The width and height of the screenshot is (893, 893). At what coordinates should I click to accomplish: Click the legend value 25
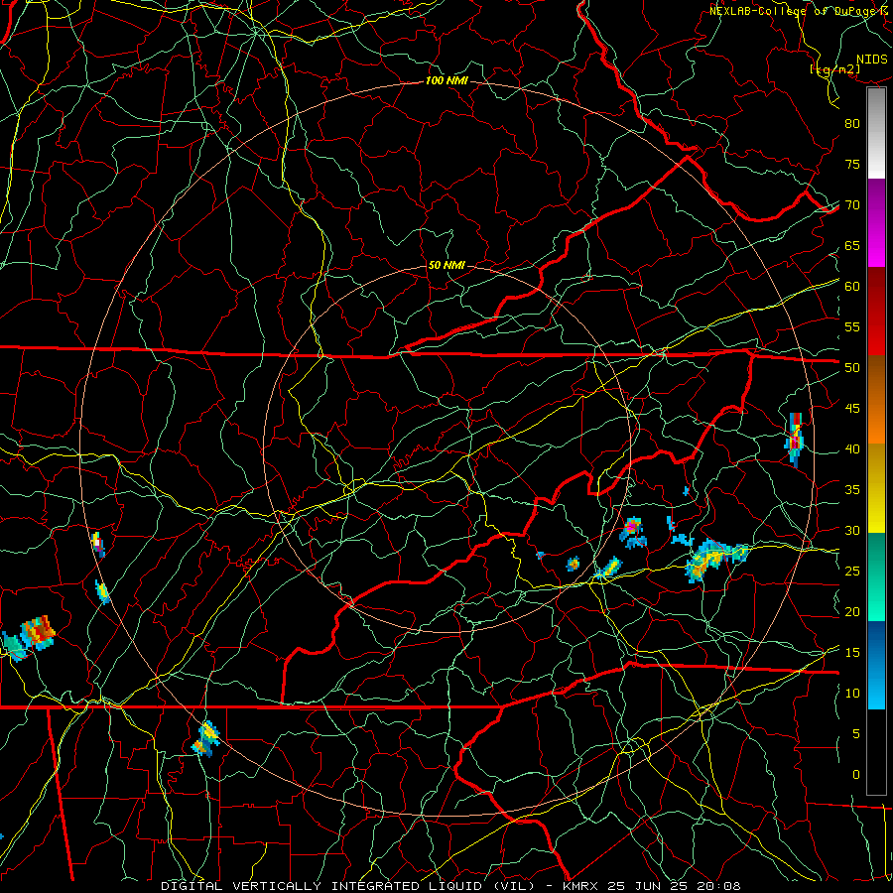(852, 572)
